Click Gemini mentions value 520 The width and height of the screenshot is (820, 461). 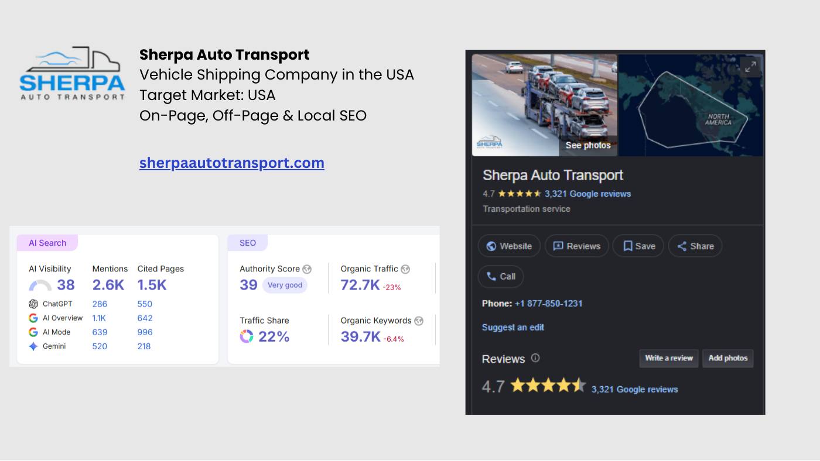[100, 346]
